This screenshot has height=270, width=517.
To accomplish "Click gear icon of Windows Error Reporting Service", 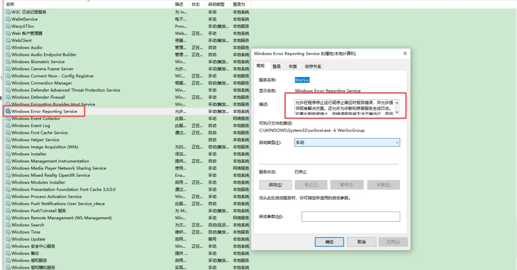I will (8, 111).
